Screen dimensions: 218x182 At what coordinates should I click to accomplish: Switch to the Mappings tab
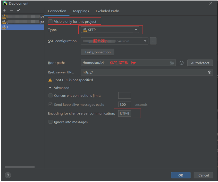(x=81, y=11)
